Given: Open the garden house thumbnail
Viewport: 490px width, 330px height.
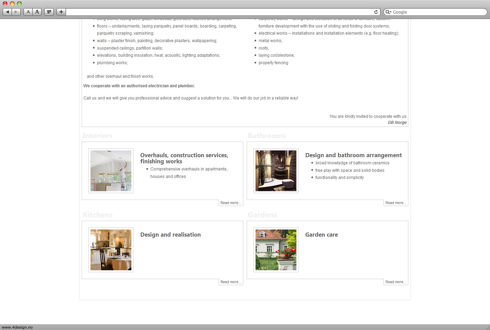Looking at the screenshot, I should tap(276, 250).
